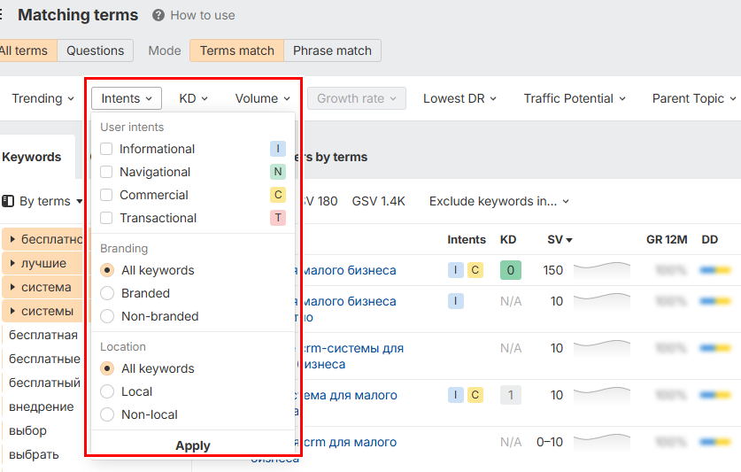Select the бесплатный term
Image resolution: width=741 pixels, height=472 pixels.
[x=45, y=383]
